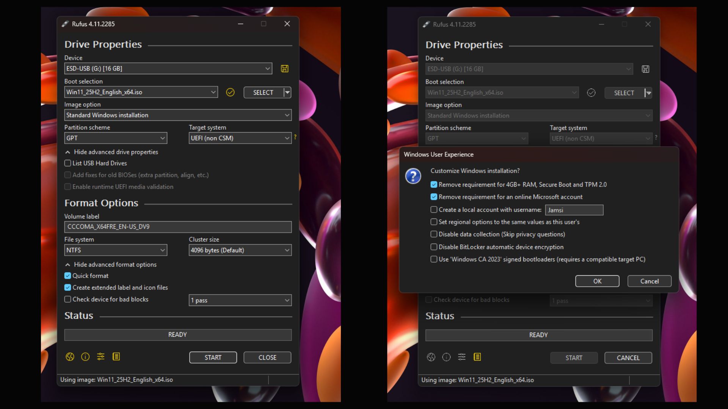Open the language selection globe icon
The width and height of the screenshot is (728, 409).
(x=70, y=356)
